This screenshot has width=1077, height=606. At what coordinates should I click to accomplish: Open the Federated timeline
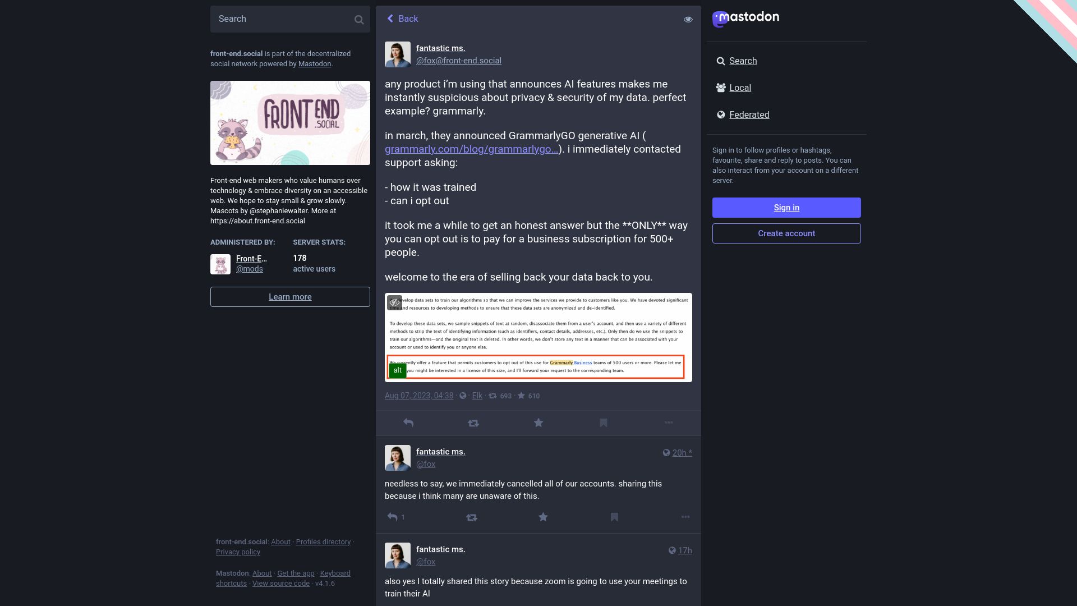[743, 114]
